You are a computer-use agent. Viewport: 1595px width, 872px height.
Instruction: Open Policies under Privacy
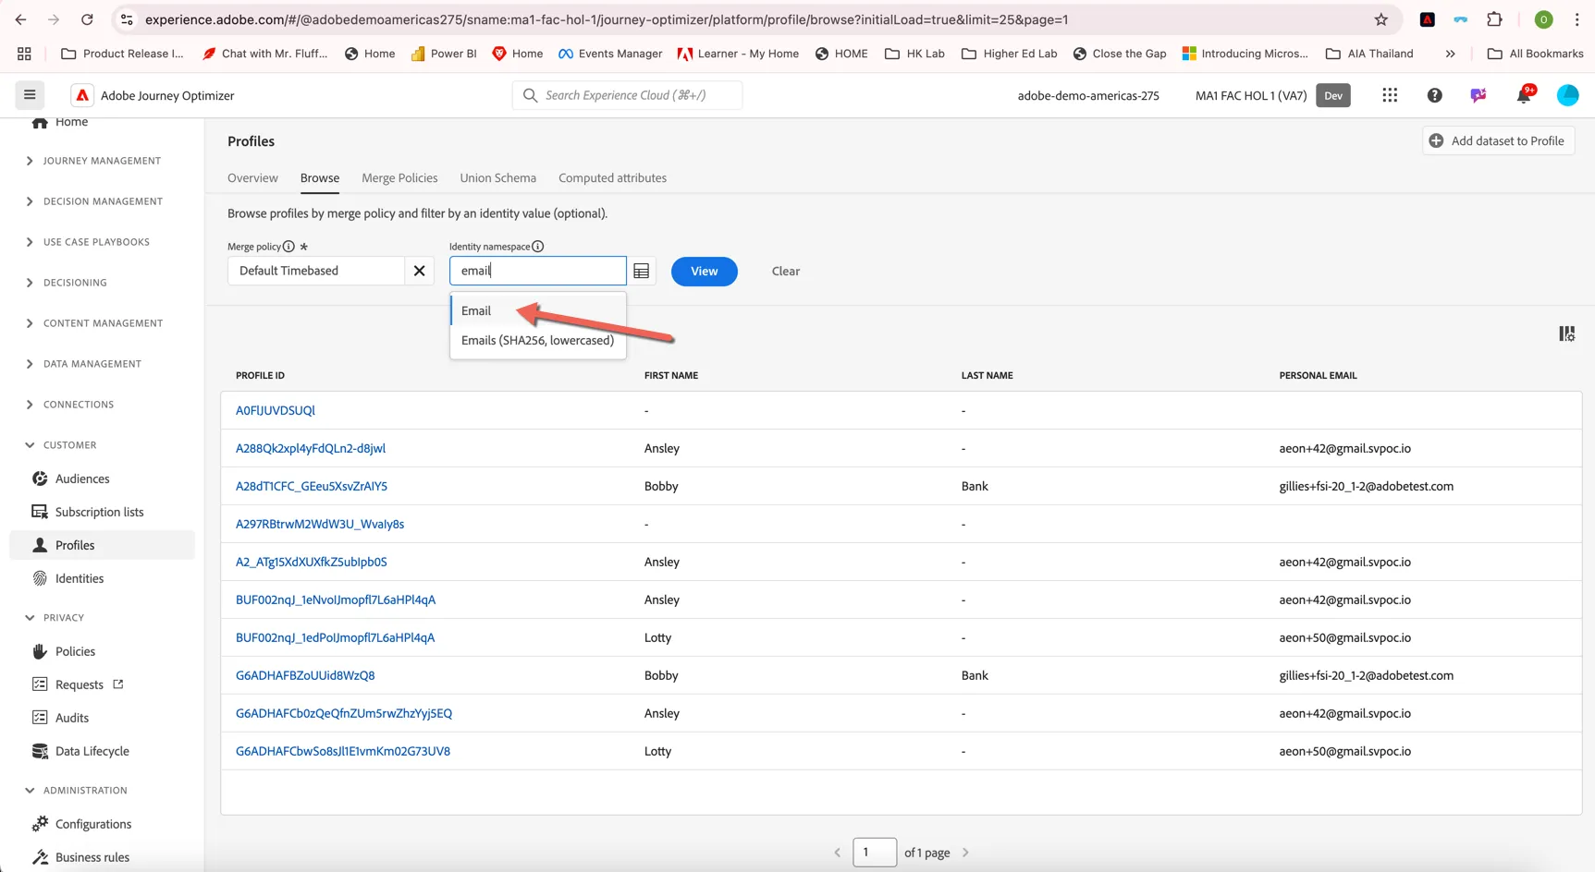(75, 651)
